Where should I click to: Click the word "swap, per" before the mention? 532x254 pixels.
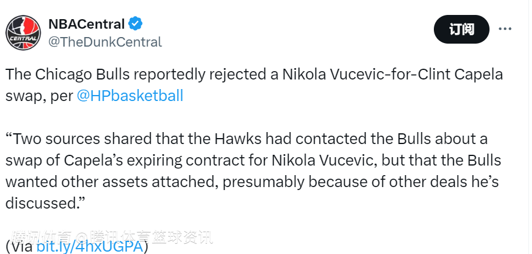39,96
